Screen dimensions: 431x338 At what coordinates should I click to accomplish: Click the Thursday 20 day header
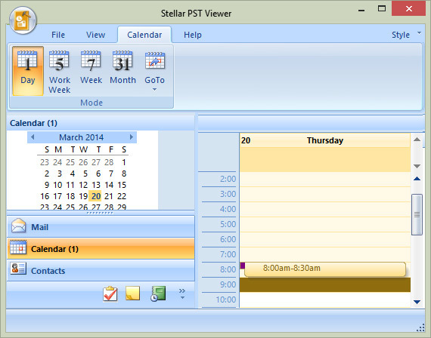[325, 140]
